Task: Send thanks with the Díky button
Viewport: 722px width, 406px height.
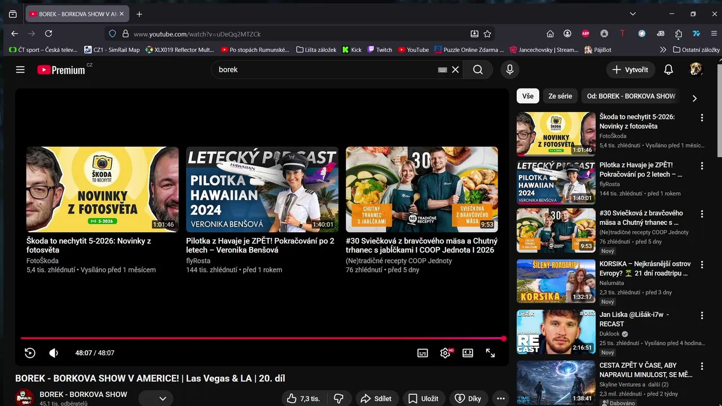Action: tap(468, 399)
